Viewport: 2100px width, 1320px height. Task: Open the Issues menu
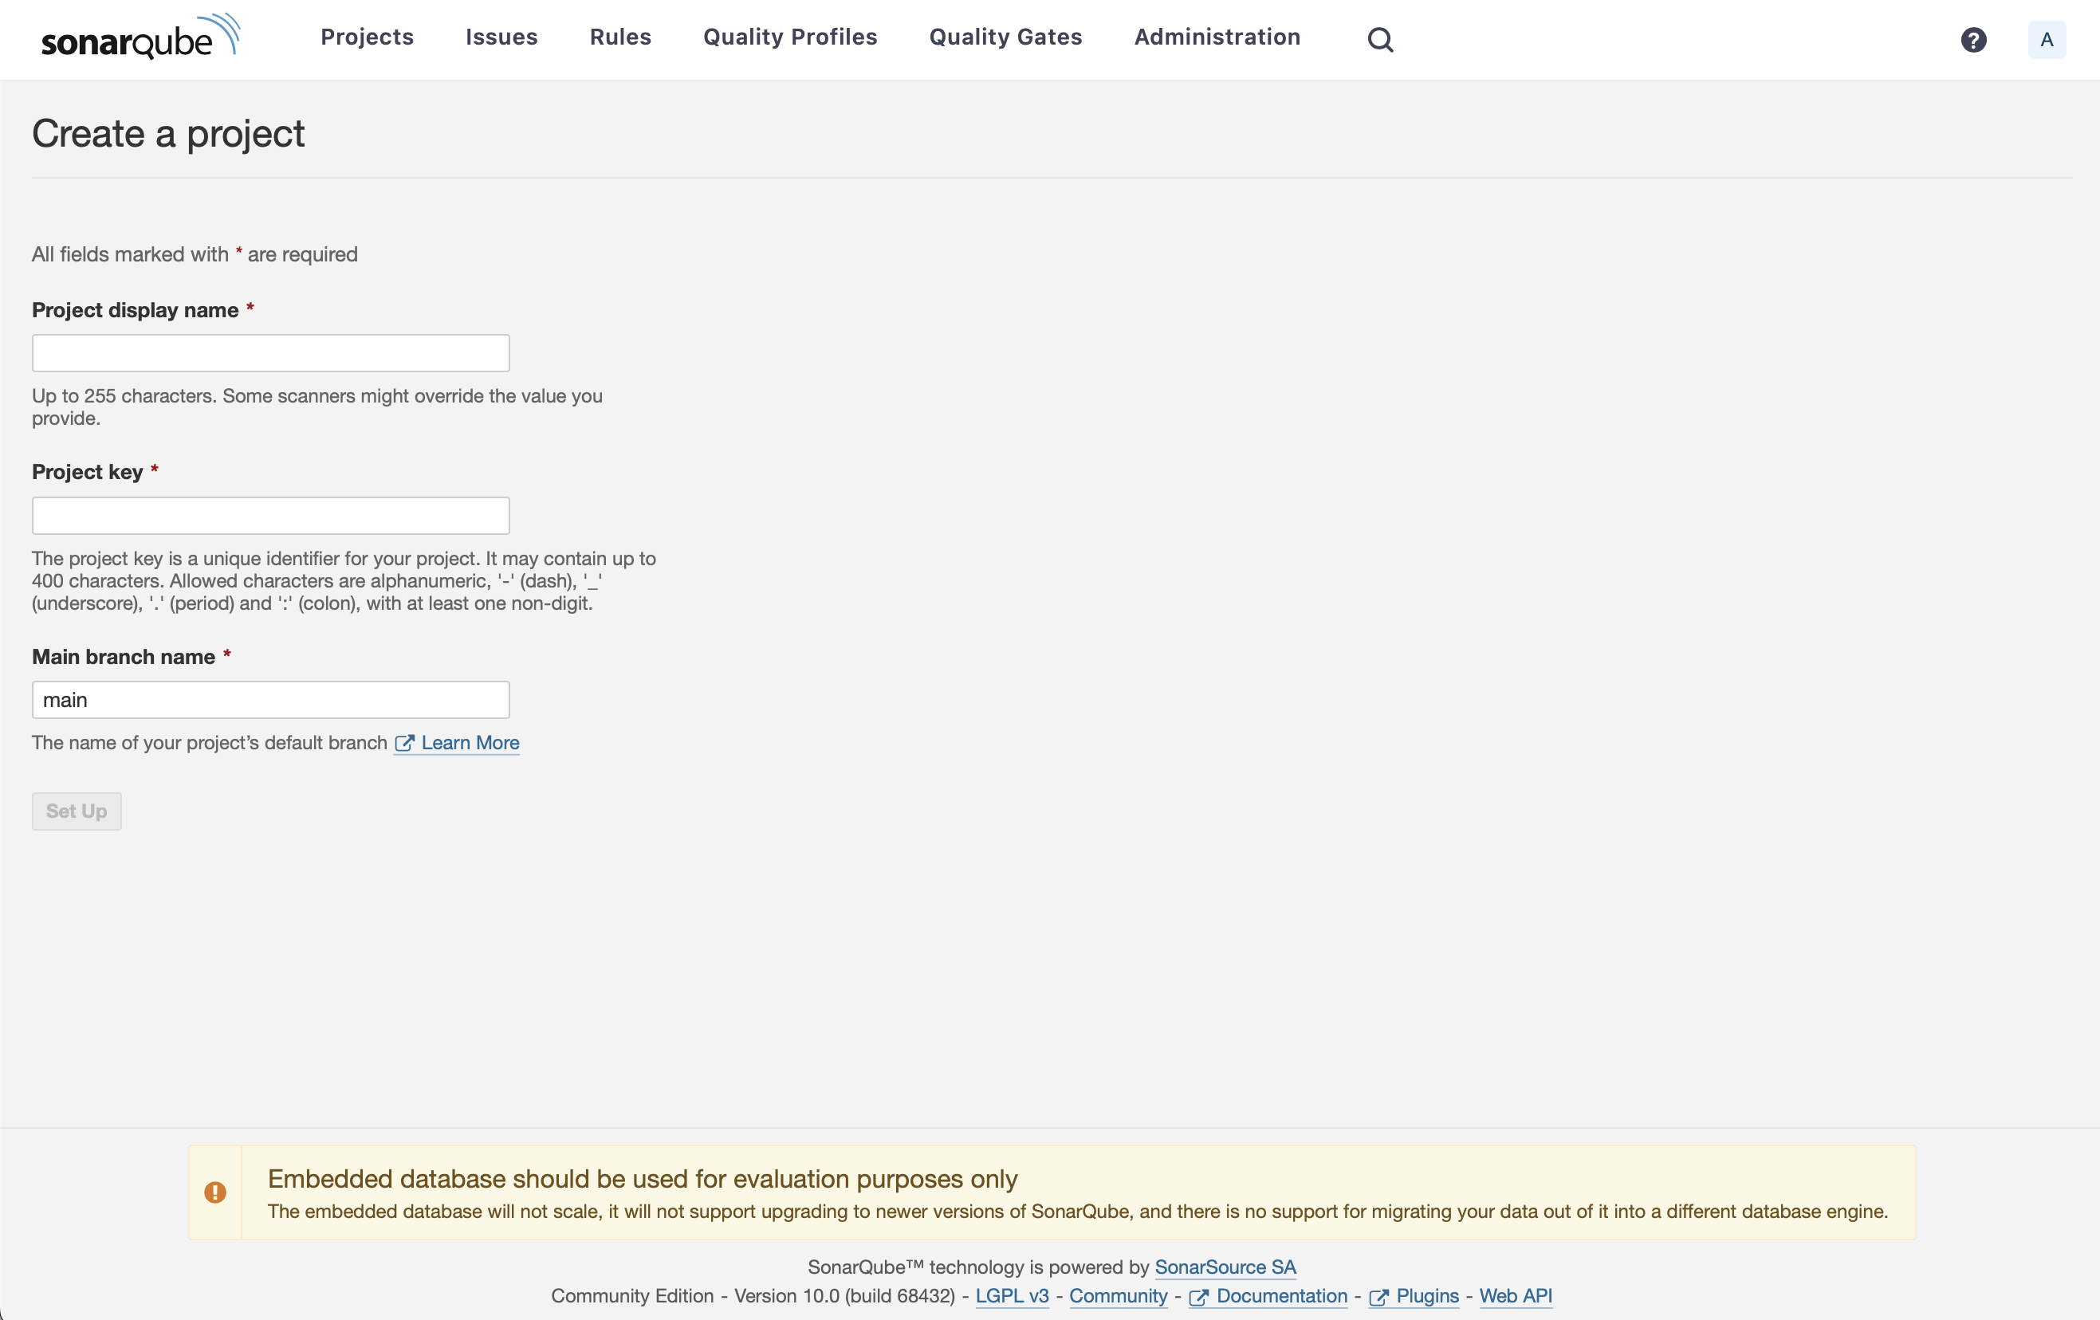(501, 37)
